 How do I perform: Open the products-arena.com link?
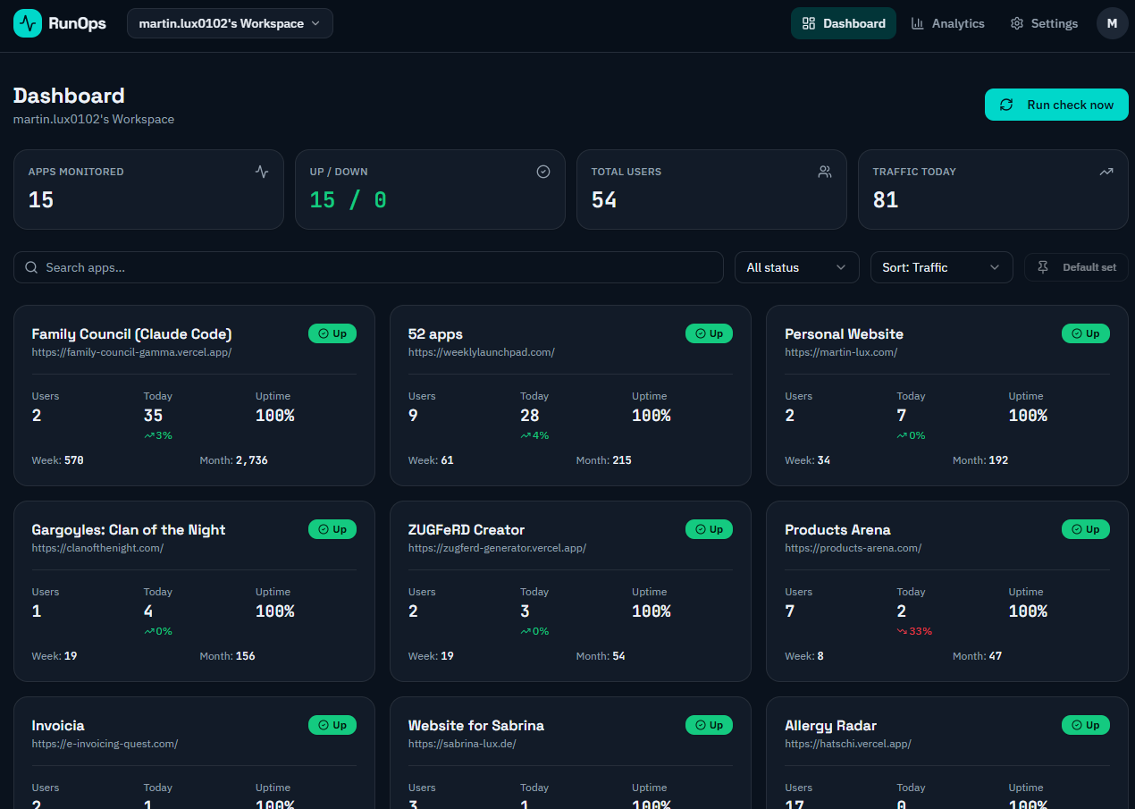[x=853, y=548]
